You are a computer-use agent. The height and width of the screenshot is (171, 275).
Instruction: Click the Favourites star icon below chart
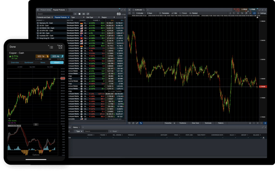pos(174,123)
